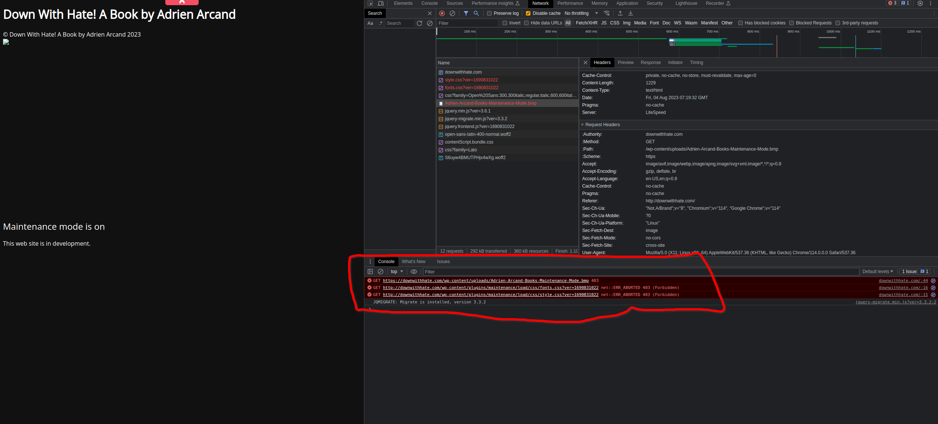Open the Lighthouse tab
The width and height of the screenshot is (938, 424).
[x=686, y=3]
